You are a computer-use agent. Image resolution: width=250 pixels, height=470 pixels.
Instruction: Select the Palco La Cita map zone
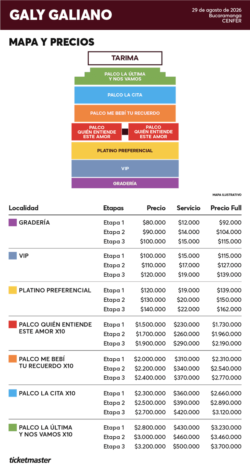click(x=125, y=95)
